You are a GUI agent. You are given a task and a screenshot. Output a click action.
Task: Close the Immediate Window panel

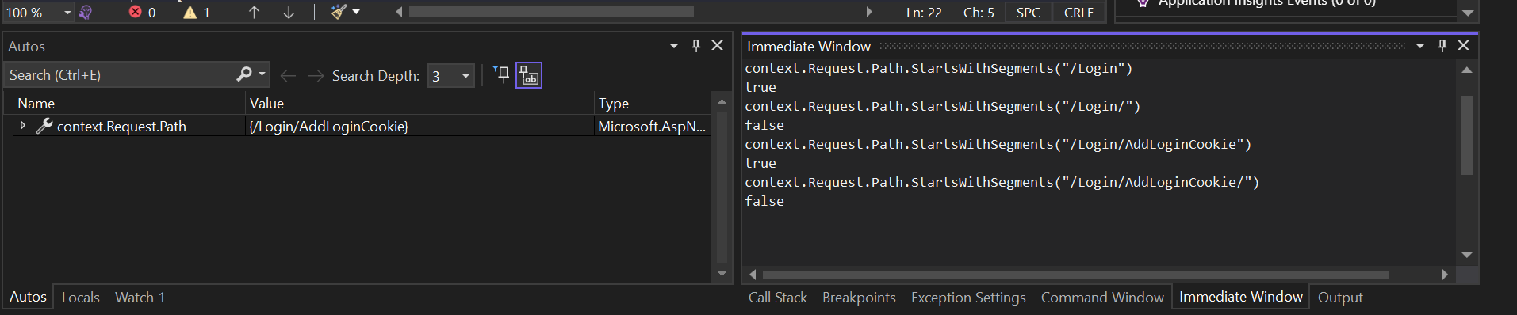tap(1464, 46)
